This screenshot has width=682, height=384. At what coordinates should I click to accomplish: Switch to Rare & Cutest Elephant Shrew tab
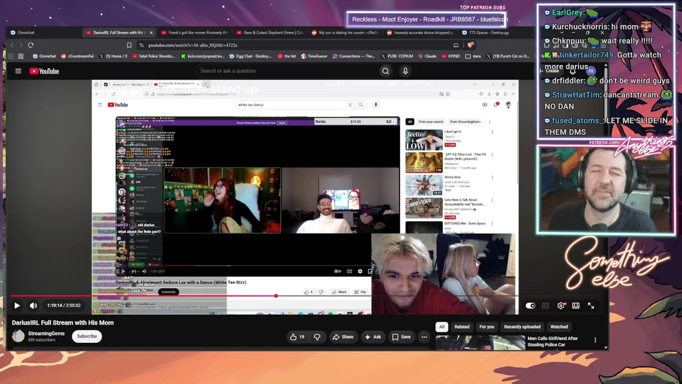click(270, 33)
